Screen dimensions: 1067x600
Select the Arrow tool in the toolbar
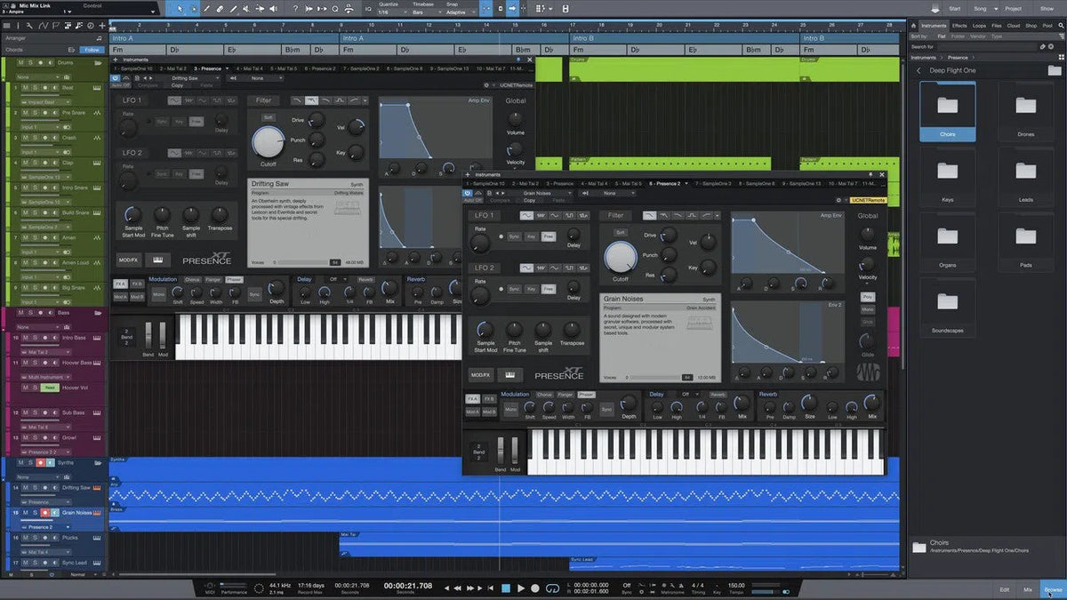click(x=181, y=8)
